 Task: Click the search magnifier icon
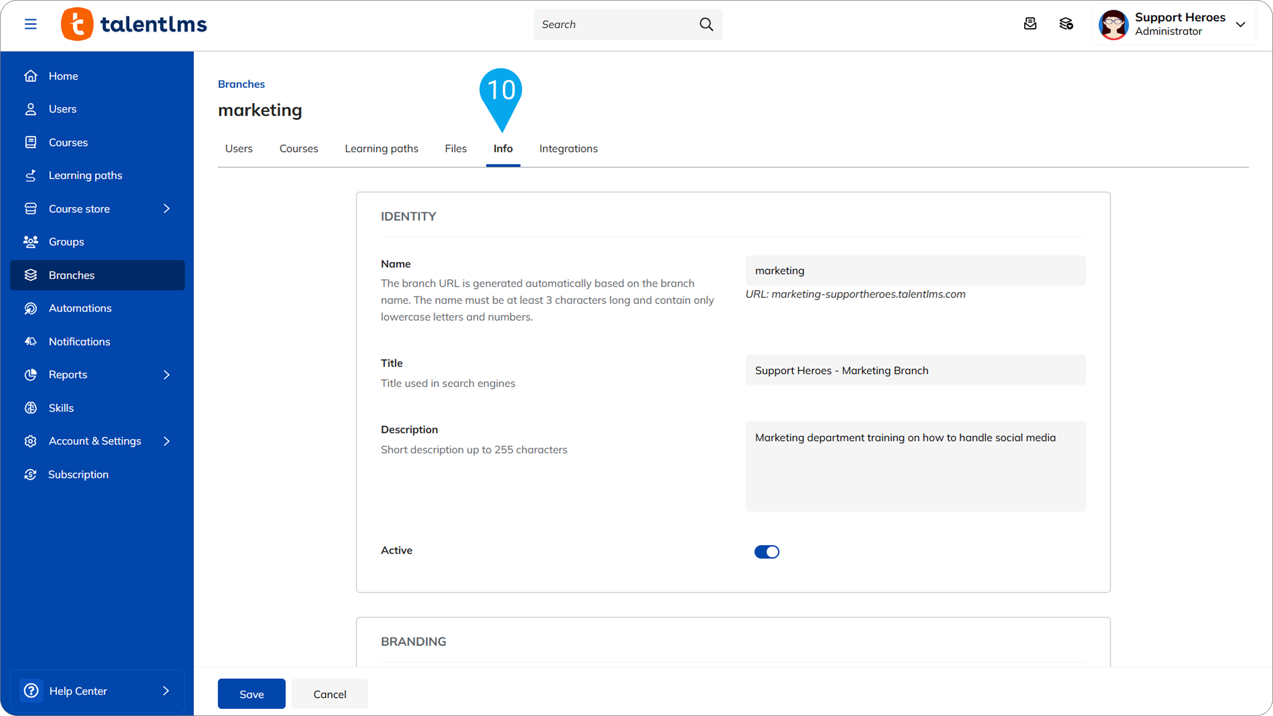(706, 24)
